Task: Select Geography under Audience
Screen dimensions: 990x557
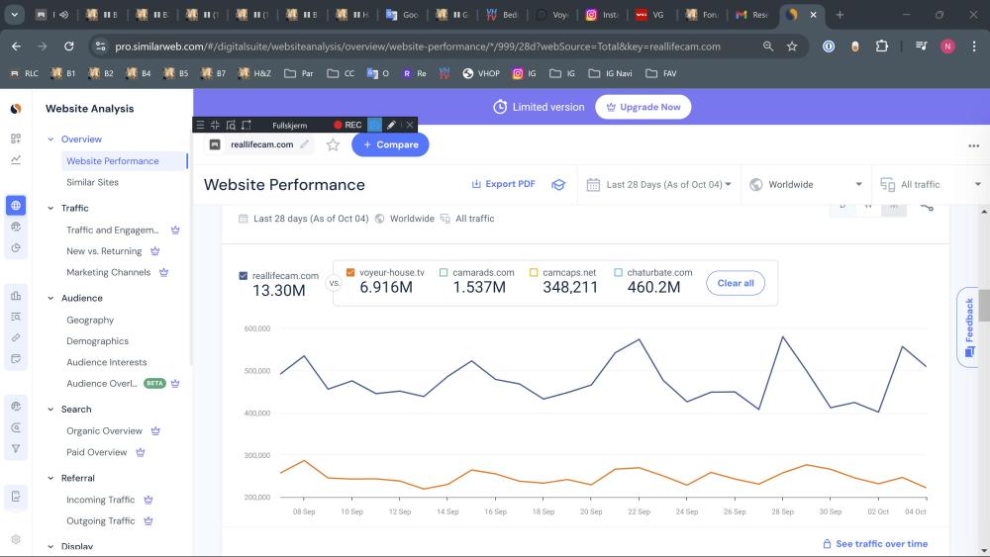Action: coord(90,320)
